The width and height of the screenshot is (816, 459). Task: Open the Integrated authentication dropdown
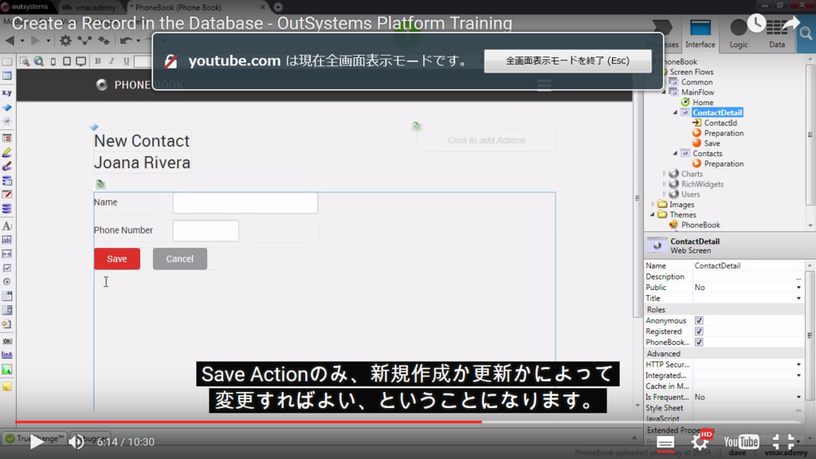[798, 376]
